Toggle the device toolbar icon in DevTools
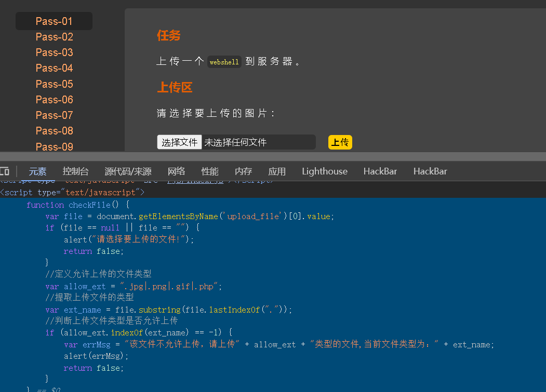This screenshot has width=546, height=392. (x=5, y=171)
